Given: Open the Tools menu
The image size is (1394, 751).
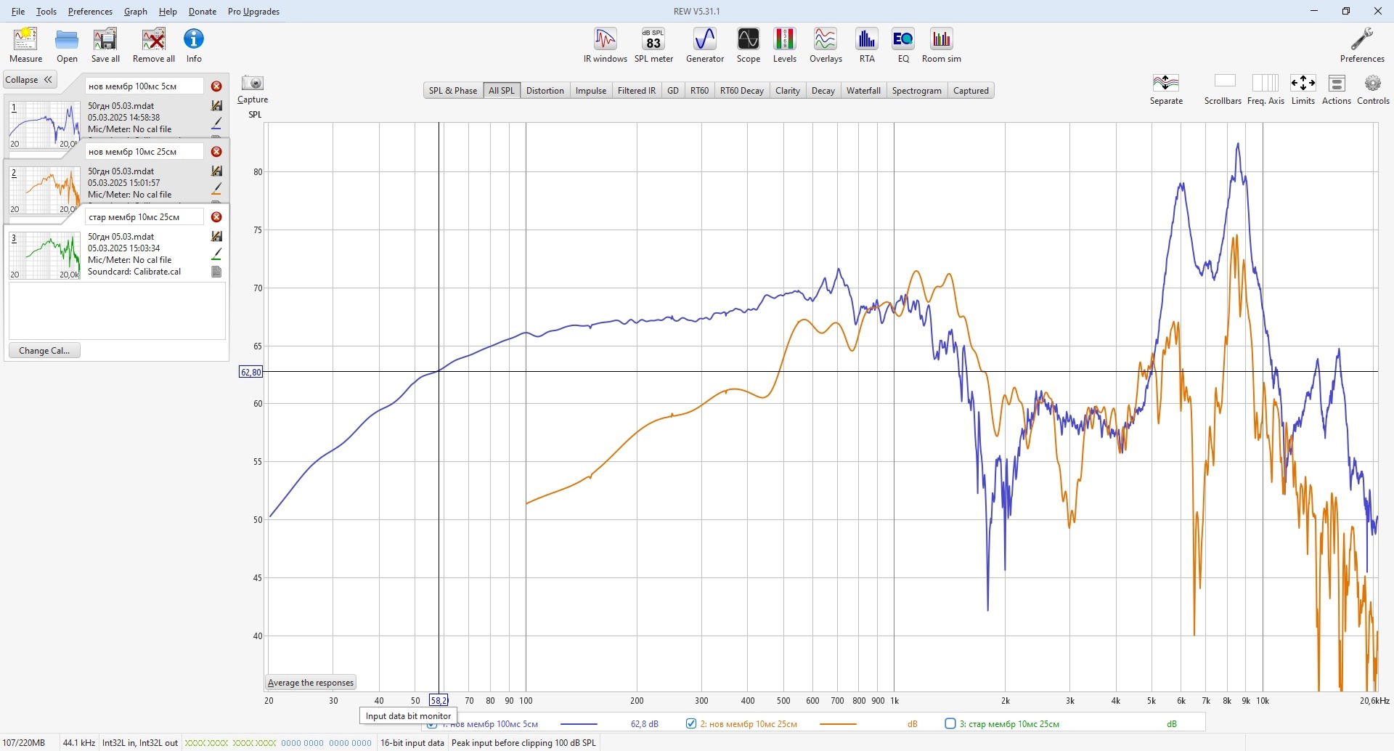Looking at the screenshot, I should [x=46, y=12].
